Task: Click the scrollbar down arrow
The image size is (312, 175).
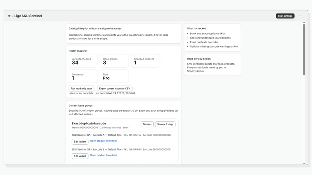Action: [x=304, y=163]
